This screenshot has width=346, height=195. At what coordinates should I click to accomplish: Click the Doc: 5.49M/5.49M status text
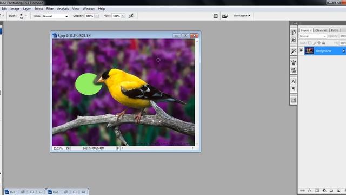pyautogui.click(x=94, y=148)
